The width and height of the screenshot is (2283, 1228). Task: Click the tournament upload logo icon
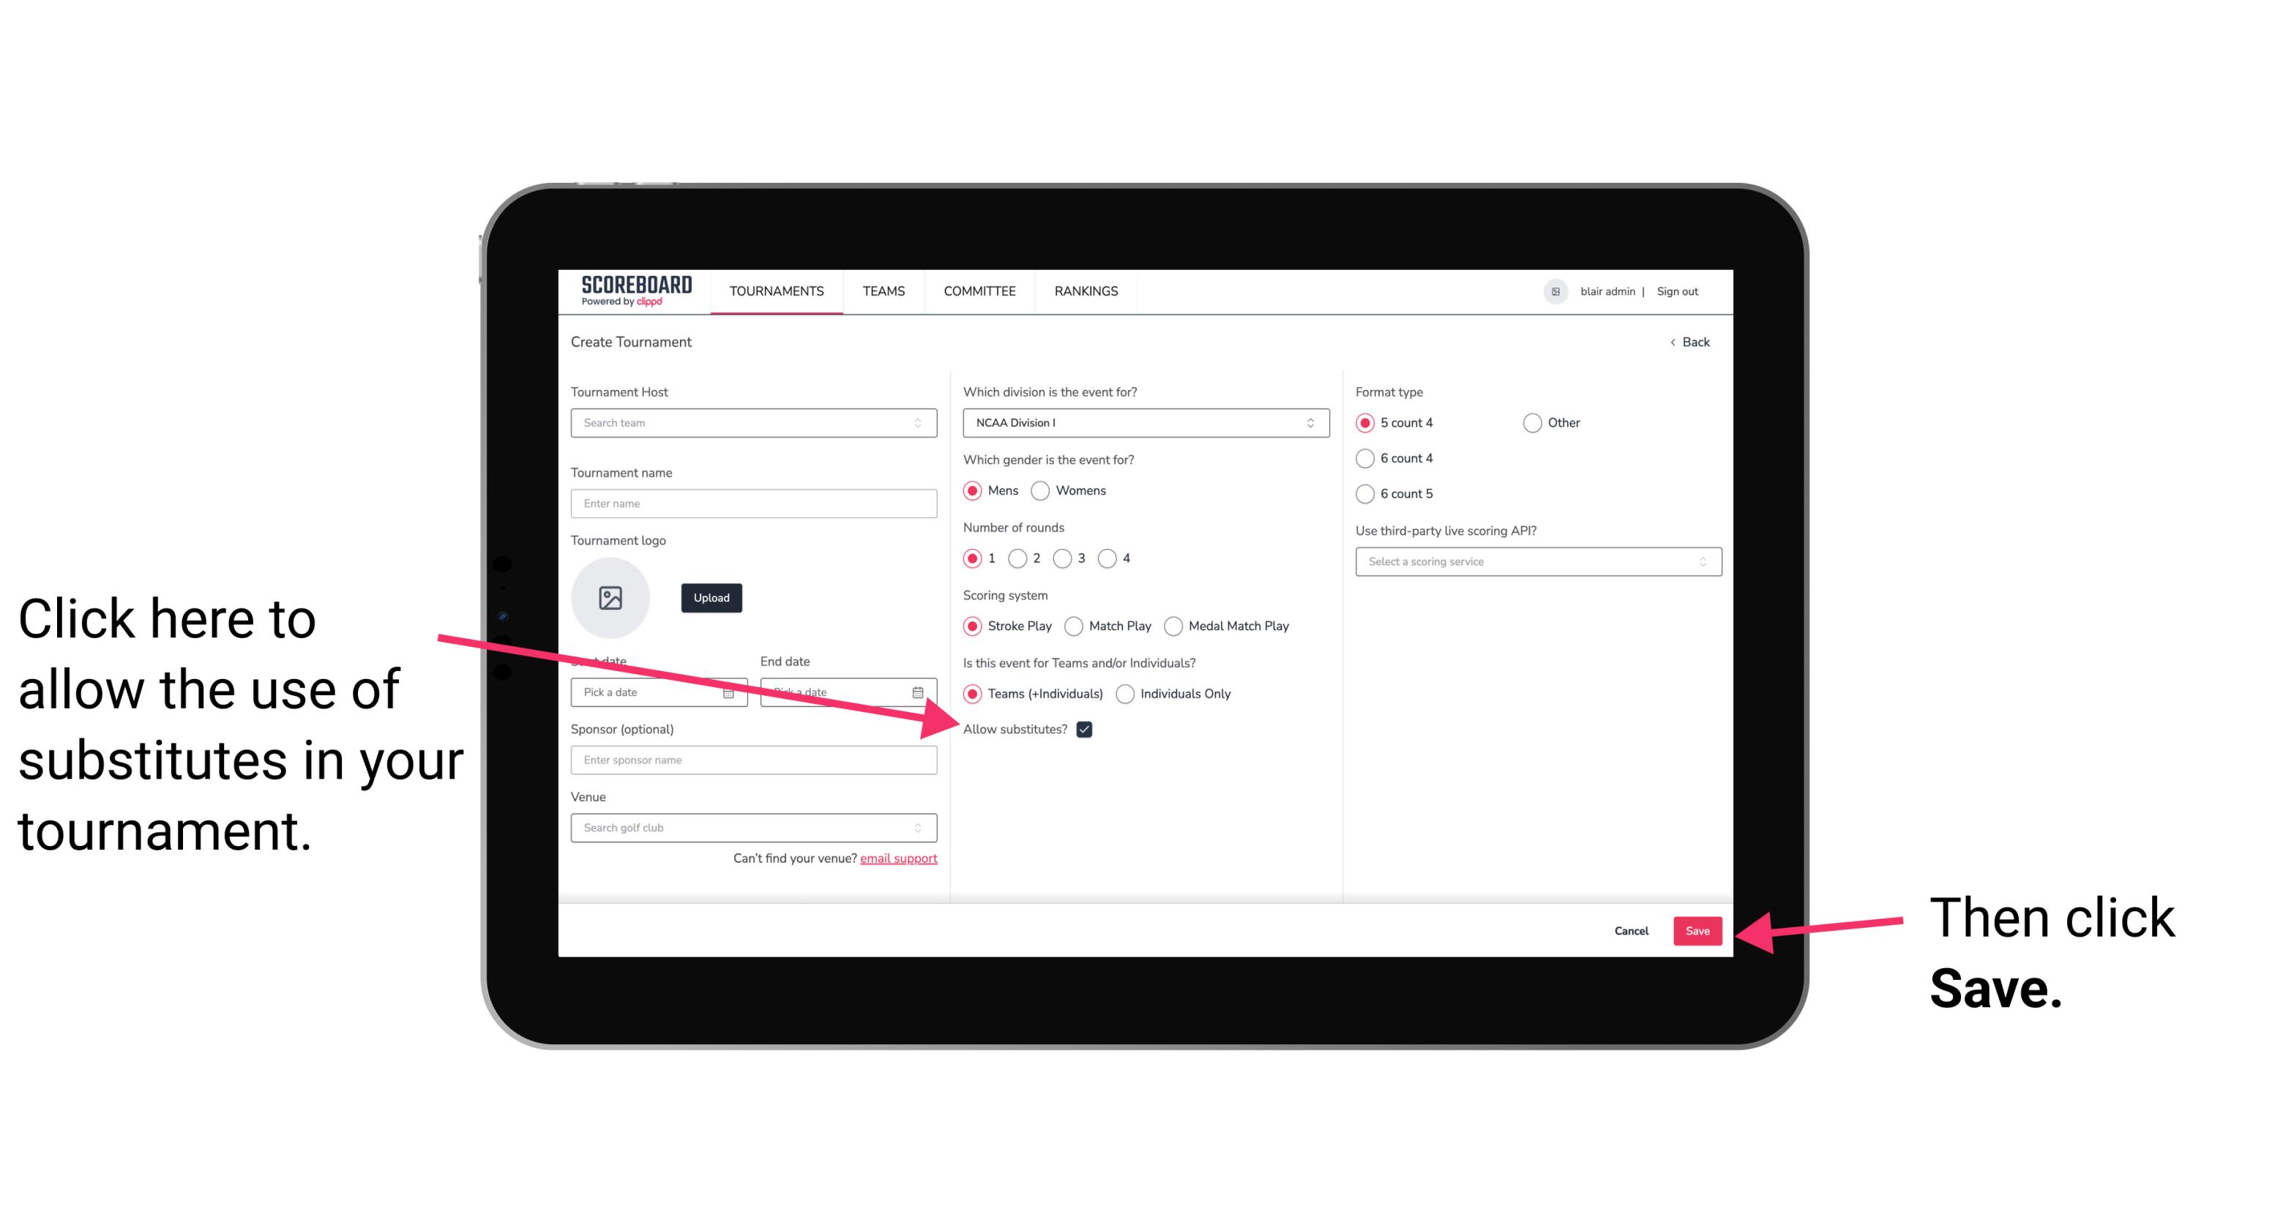pos(610,597)
